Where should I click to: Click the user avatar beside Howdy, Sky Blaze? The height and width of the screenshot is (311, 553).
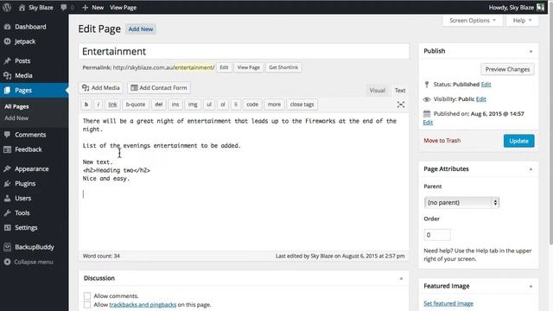coord(540,8)
